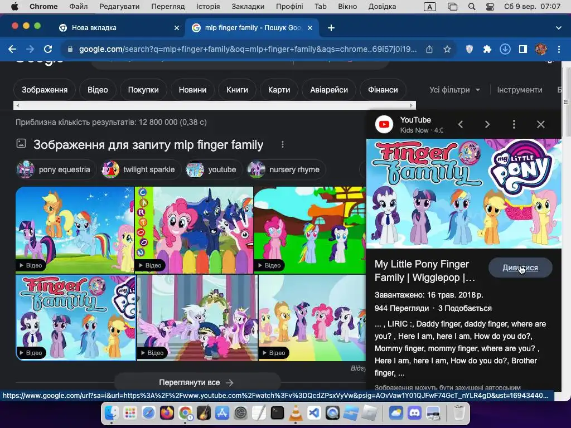Filter results by Покупки

coord(143,90)
